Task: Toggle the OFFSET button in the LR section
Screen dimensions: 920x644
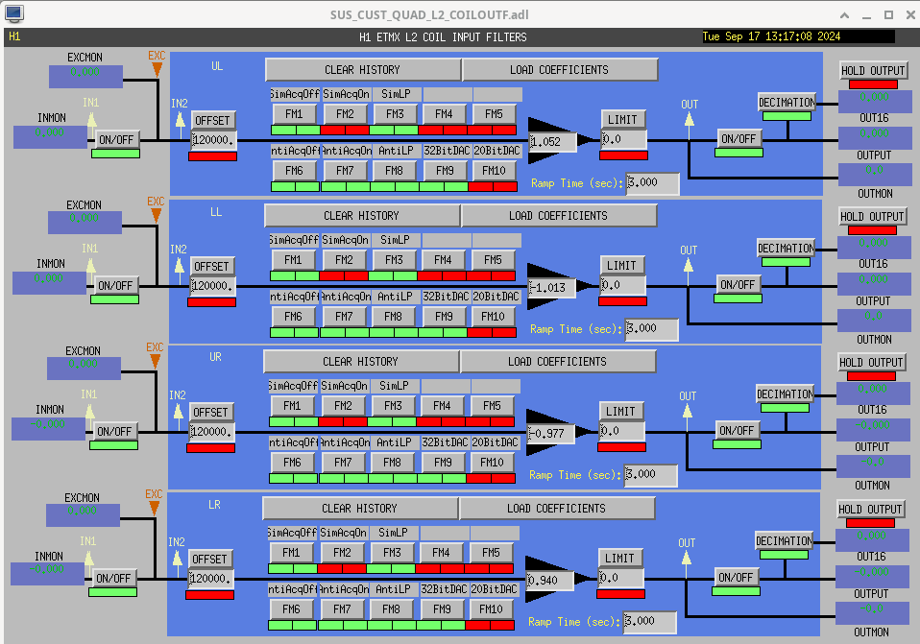Action: 209,560
